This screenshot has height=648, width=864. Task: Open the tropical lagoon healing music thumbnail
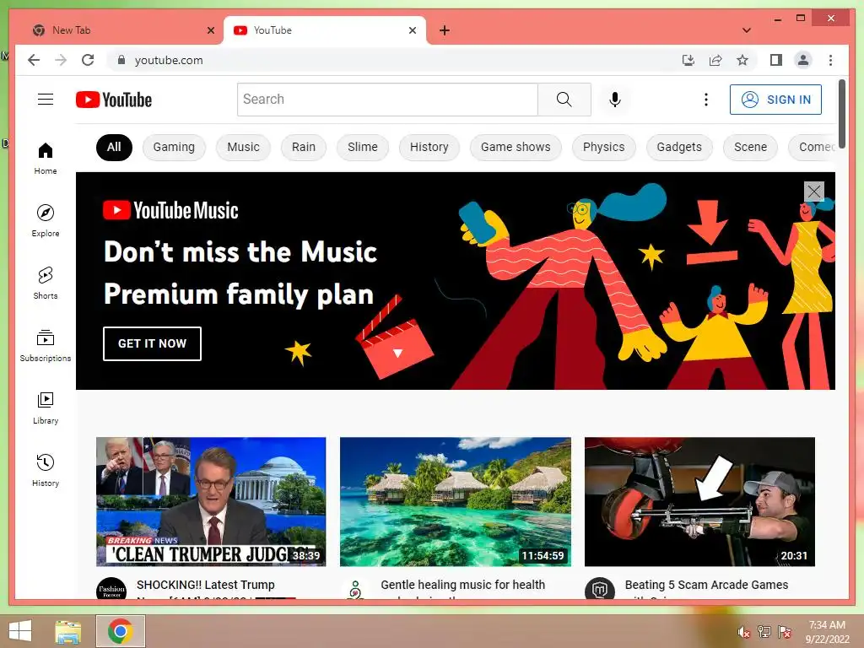click(456, 501)
